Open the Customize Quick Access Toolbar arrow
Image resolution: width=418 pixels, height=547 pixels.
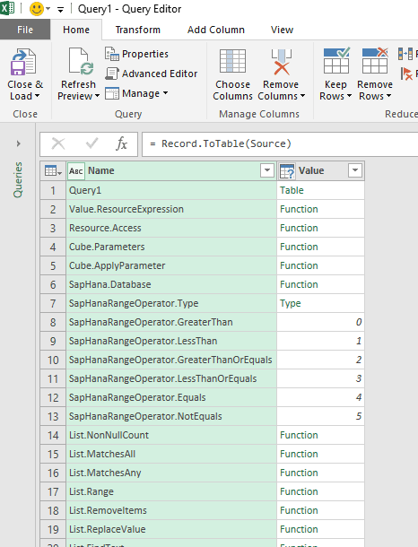[x=60, y=10]
